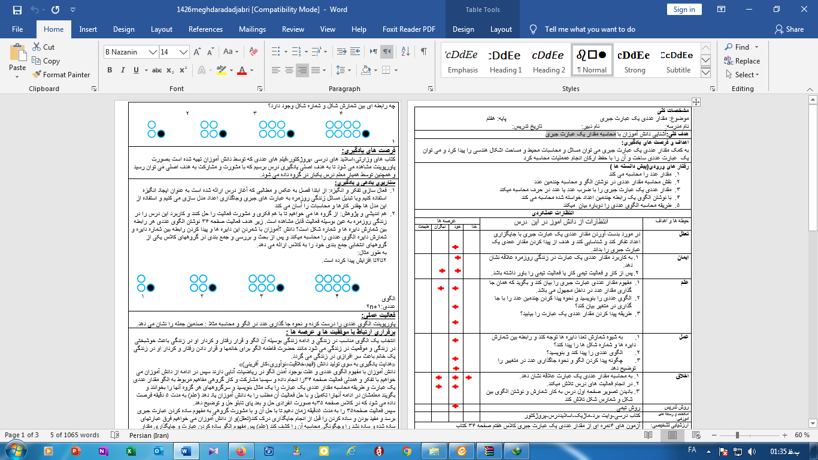Switch to the References tab
Screen dimensions: 818x460
(205, 29)
